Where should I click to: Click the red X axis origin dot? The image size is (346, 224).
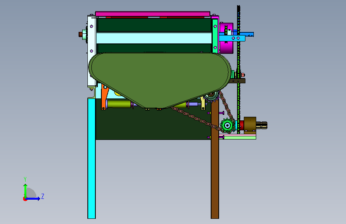coord(25,199)
